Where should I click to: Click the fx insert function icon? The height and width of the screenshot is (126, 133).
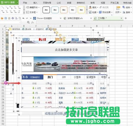tap(33, 22)
